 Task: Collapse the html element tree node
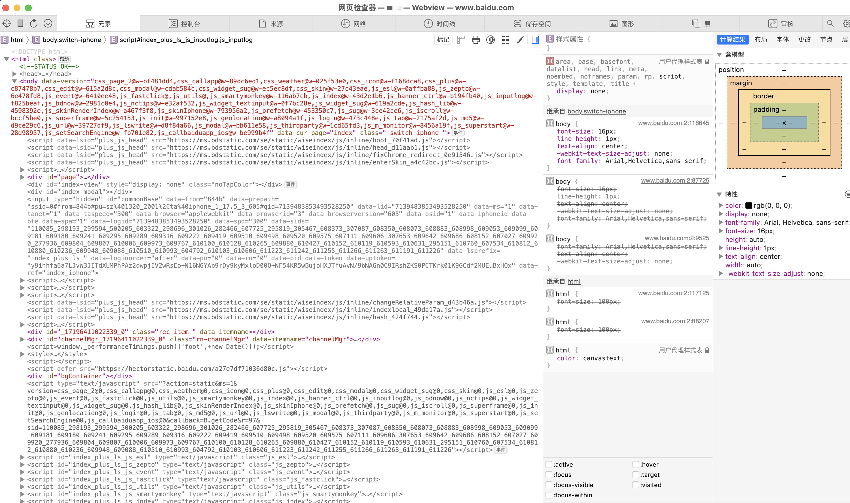(7, 59)
